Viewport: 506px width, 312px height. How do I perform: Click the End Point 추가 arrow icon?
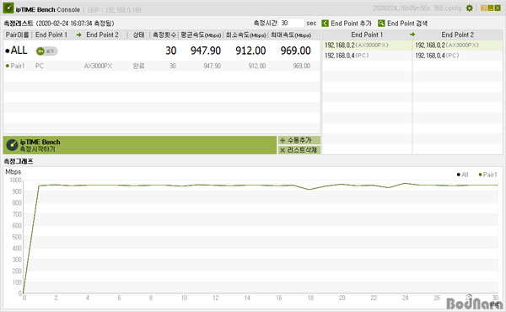click(x=325, y=24)
